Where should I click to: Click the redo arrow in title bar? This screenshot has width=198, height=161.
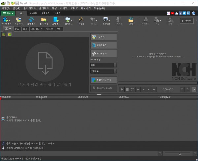point(26,3)
